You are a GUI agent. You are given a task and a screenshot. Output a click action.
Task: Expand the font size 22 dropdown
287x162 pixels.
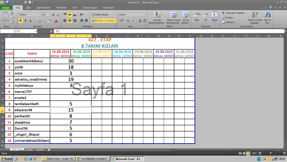[x=50, y=15]
